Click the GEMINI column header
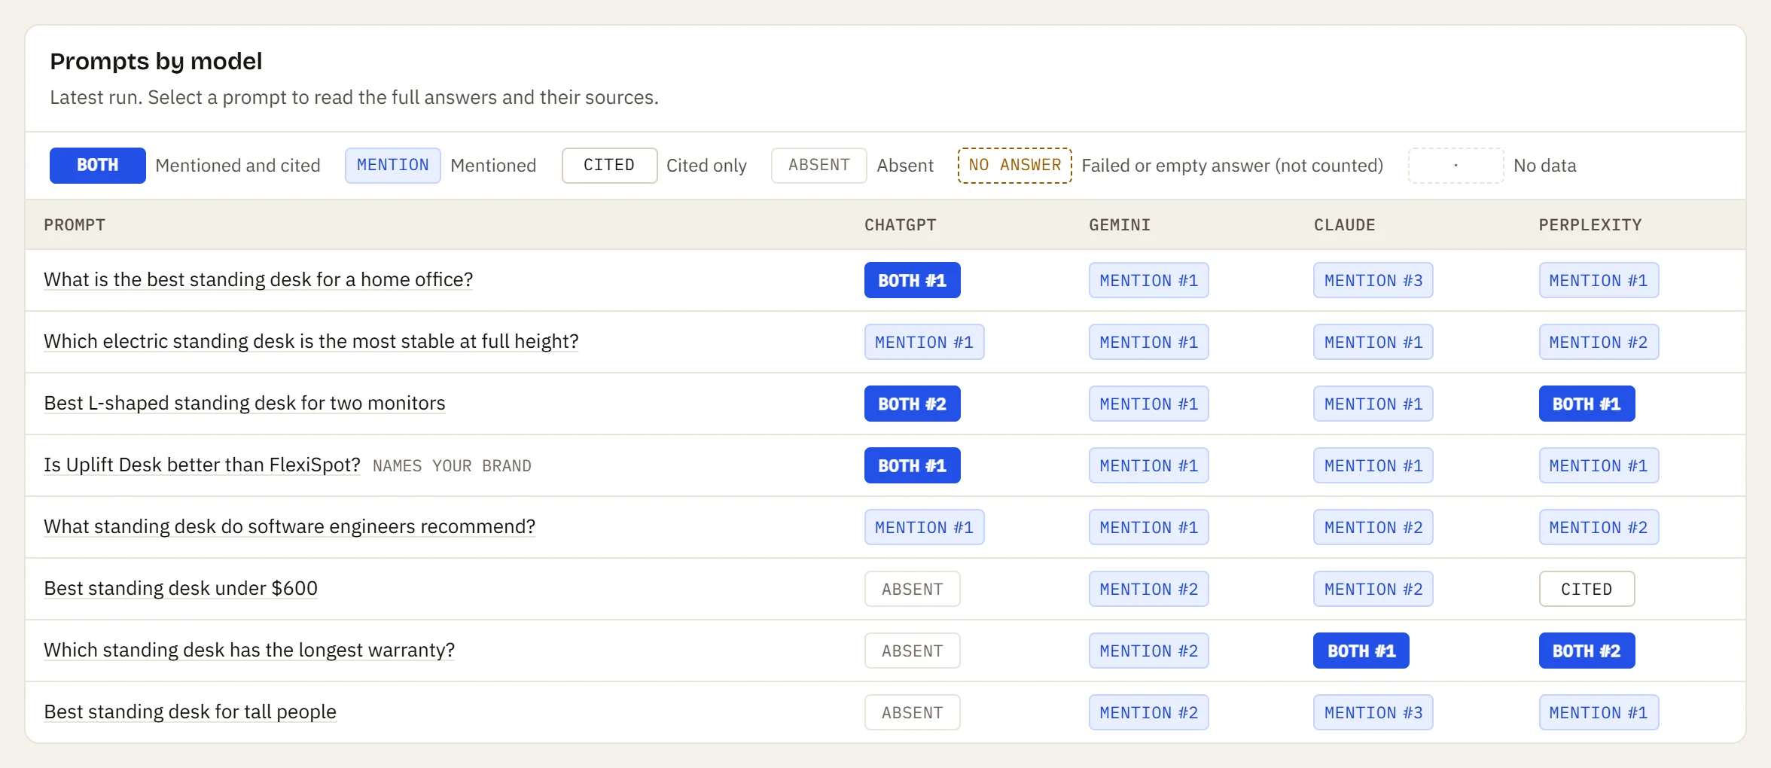Viewport: 1771px width, 768px height. click(x=1120, y=224)
